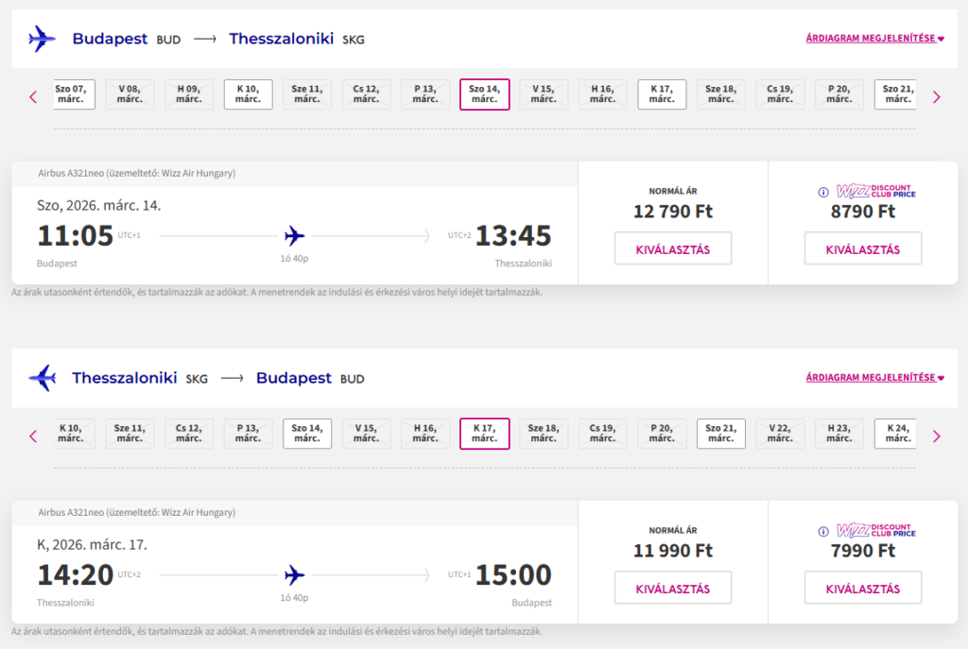968x649 pixels.
Task: Click the outbound Budapest route airplane icon
Action: coord(43,39)
